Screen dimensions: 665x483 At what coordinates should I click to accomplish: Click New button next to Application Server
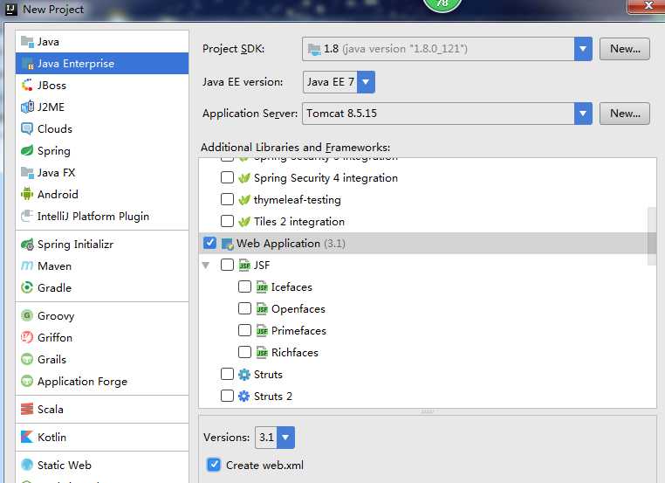tap(624, 114)
